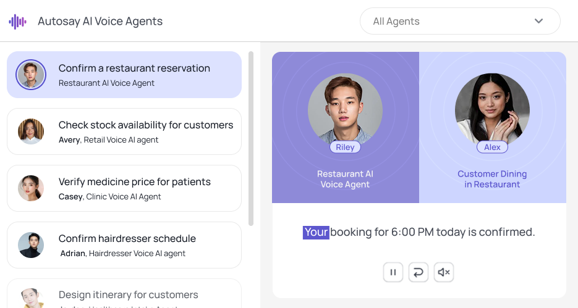Pause the voice agent playback

(x=393, y=272)
